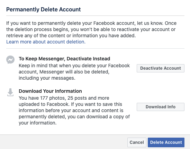Click the intro paragraph about permanent deletion

click(91, 29)
